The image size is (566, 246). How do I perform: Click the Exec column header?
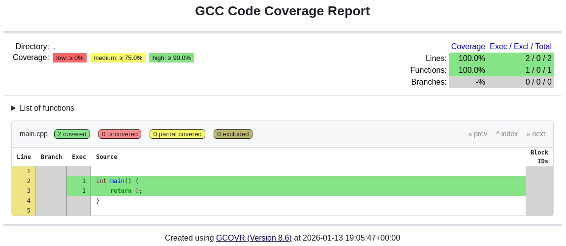[x=79, y=157]
